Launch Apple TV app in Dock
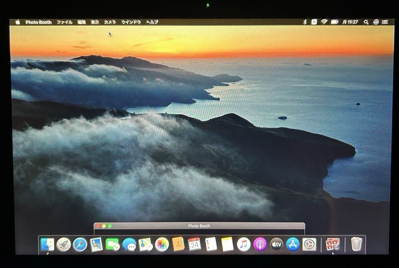 pyautogui.click(x=276, y=244)
